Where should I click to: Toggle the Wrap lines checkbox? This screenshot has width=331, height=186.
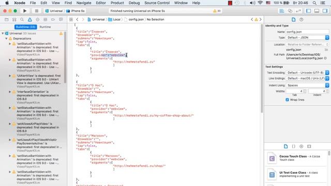287,100
